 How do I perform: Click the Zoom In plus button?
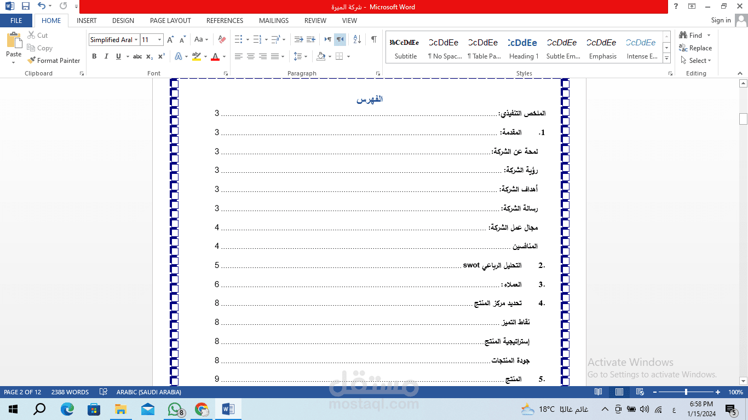718,392
